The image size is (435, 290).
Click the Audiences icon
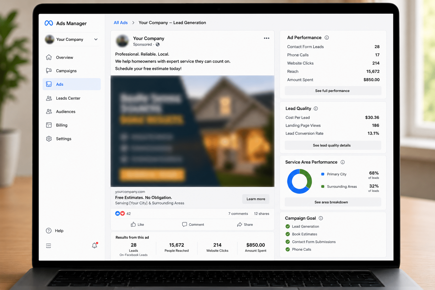(x=49, y=112)
